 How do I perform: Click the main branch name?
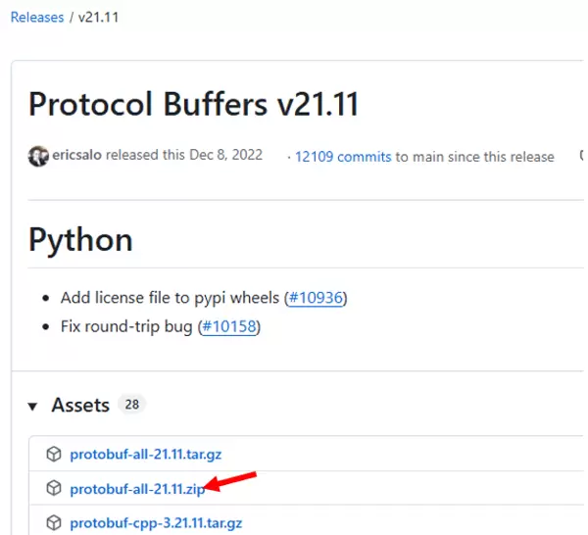point(429,157)
